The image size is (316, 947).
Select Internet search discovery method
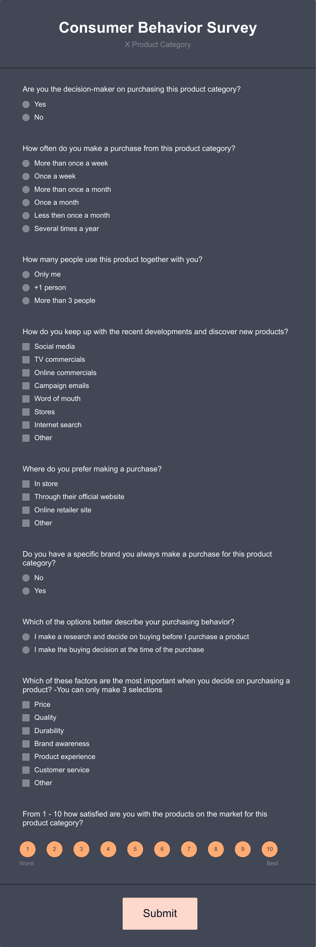point(26,424)
